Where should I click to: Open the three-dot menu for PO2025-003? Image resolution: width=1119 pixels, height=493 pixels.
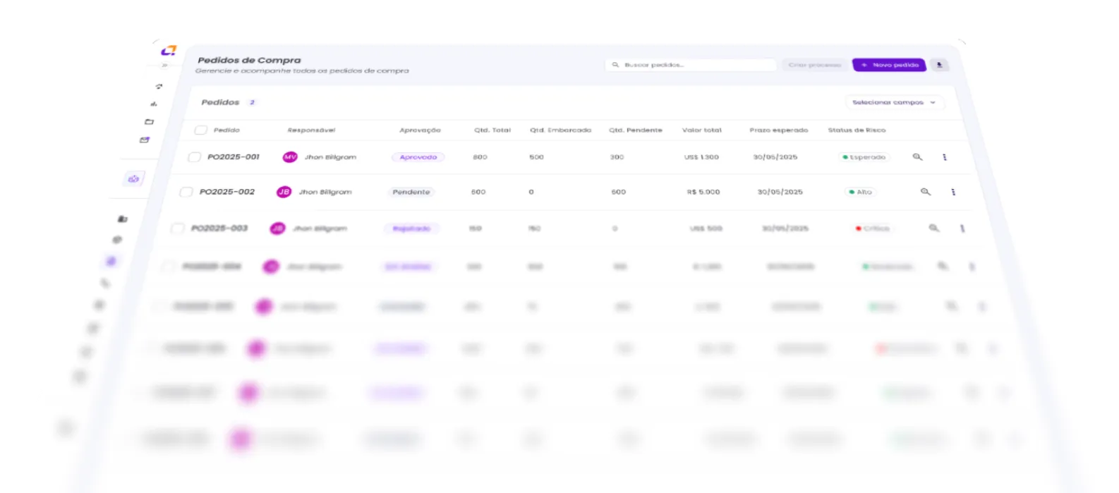pos(962,229)
